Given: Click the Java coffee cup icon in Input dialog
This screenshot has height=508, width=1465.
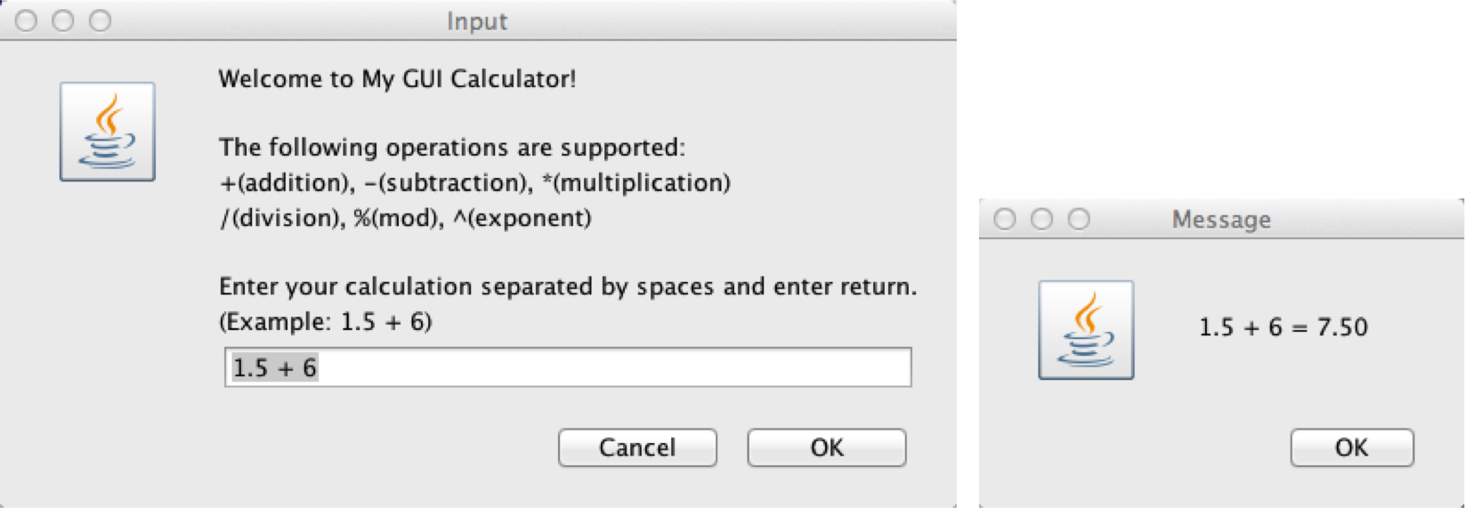Looking at the screenshot, I should click(x=108, y=132).
